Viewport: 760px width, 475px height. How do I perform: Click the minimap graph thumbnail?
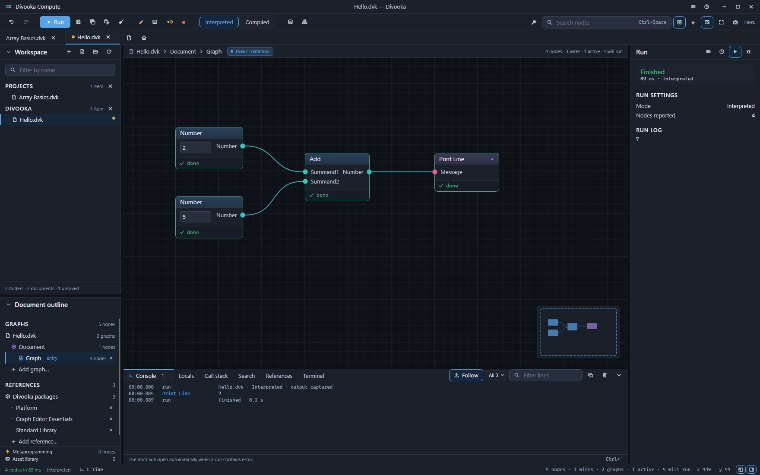click(578, 332)
